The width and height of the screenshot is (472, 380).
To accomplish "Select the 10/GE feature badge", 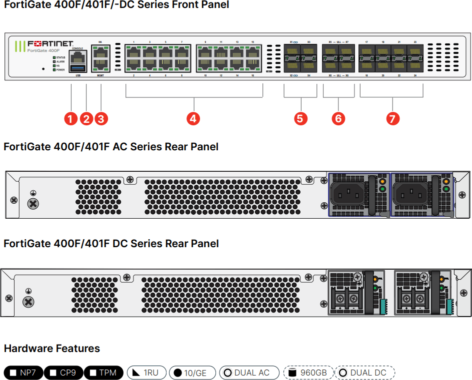I will [192, 373].
